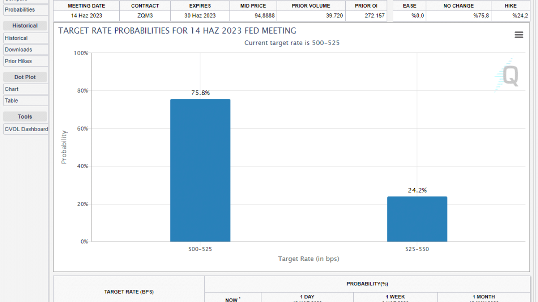
Task: Select the blue 500-525 probability bar
Action: (x=200, y=170)
